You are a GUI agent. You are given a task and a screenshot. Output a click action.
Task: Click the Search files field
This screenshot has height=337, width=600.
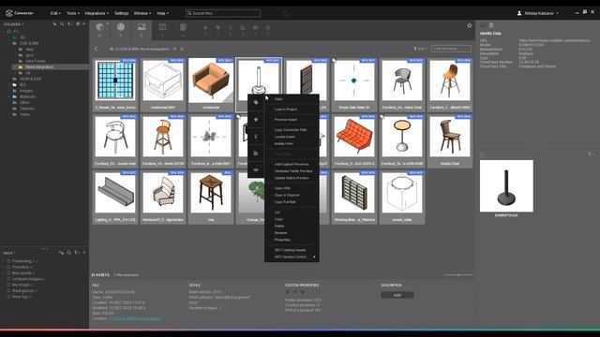click(x=223, y=13)
